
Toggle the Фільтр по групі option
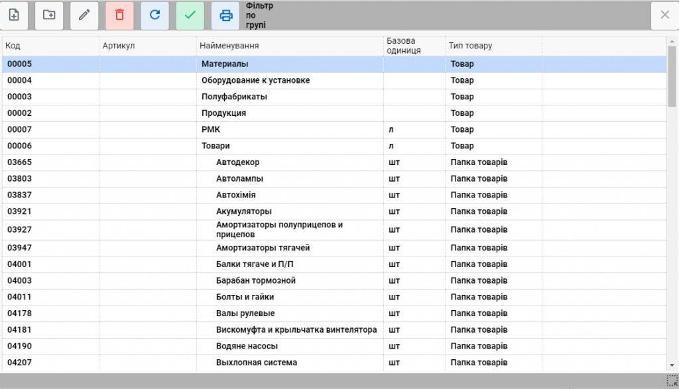click(x=259, y=16)
